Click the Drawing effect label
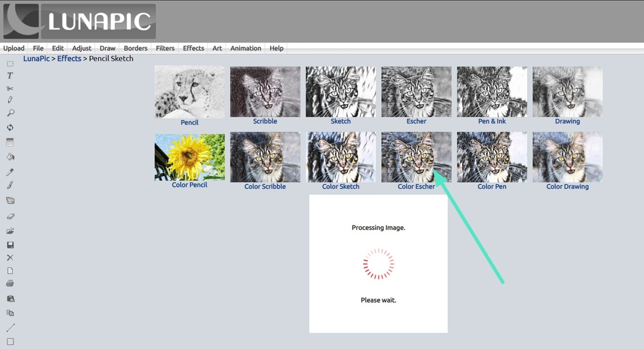644x349 pixels. click(x=568, y=121)
